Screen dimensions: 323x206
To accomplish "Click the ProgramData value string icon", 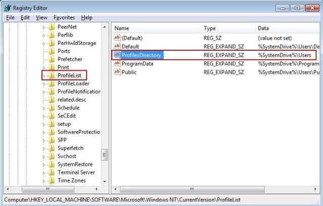I will [117, 63].
